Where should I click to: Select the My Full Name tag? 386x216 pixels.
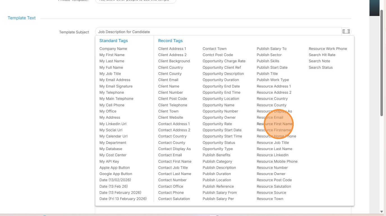click(x=111, y=67)
